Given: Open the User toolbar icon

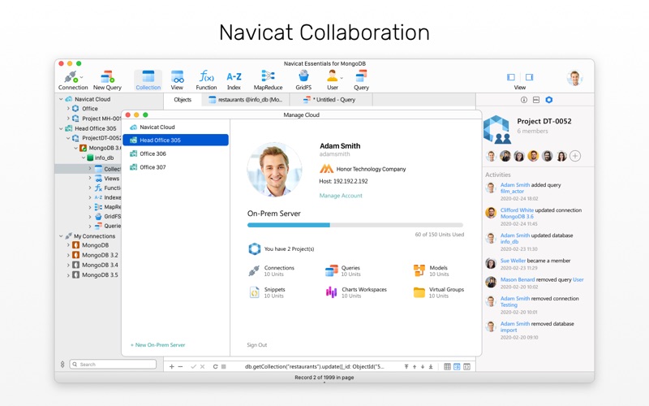Looking at the screenshot, I should coord(333,80).
